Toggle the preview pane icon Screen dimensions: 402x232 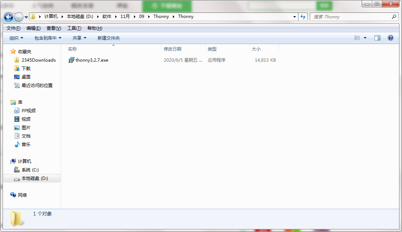pos(377,38)
